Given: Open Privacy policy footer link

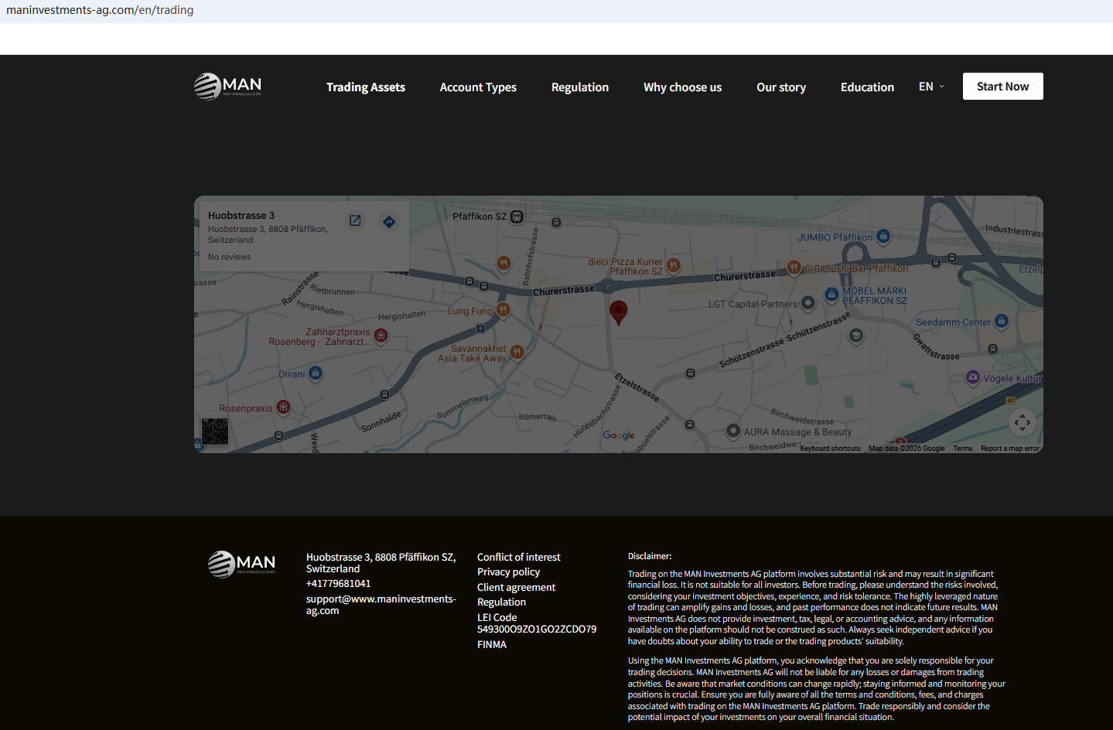Looking at the screenshot, I should (x=508, y=572).
